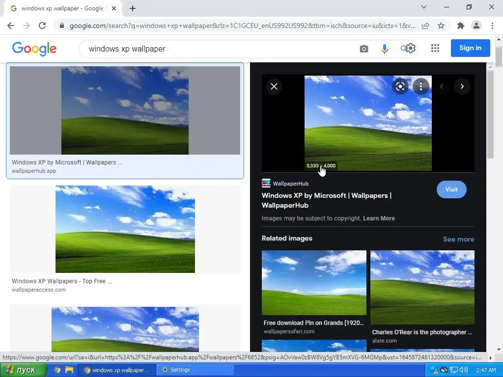
Task: Close the image preview panel
Action: pyautogui.click(x=274, y=86)
